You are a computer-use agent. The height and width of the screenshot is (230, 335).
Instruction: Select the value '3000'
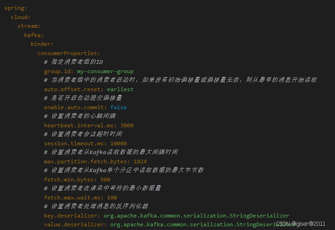click(x=127, y=125)
